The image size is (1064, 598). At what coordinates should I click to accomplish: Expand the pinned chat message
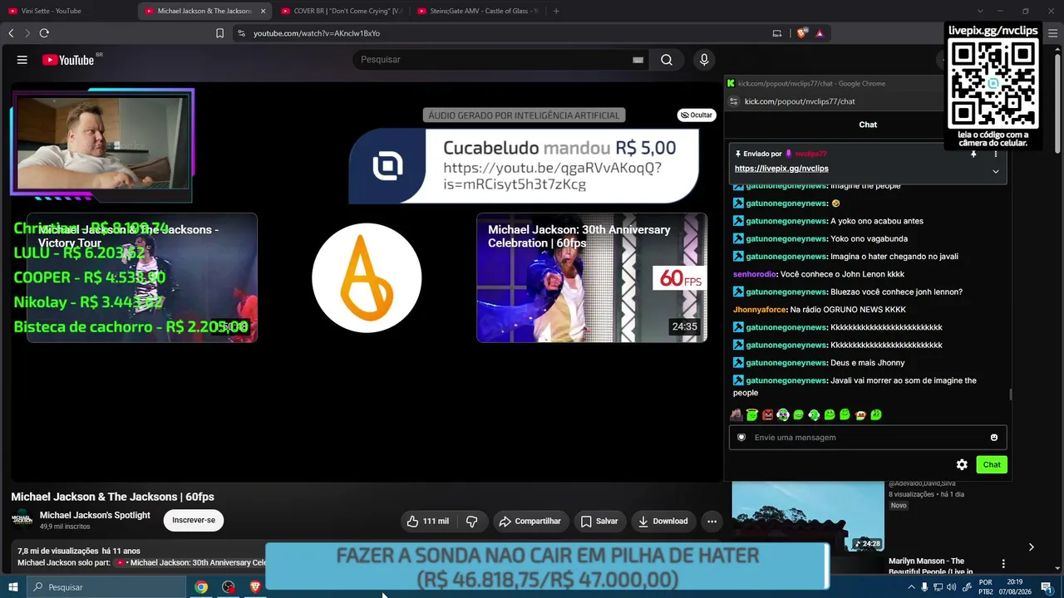click(x=995, y=171)
